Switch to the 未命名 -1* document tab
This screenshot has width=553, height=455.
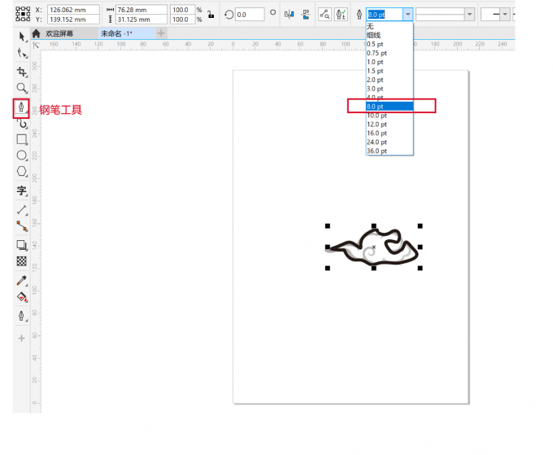tap(117, 33)
